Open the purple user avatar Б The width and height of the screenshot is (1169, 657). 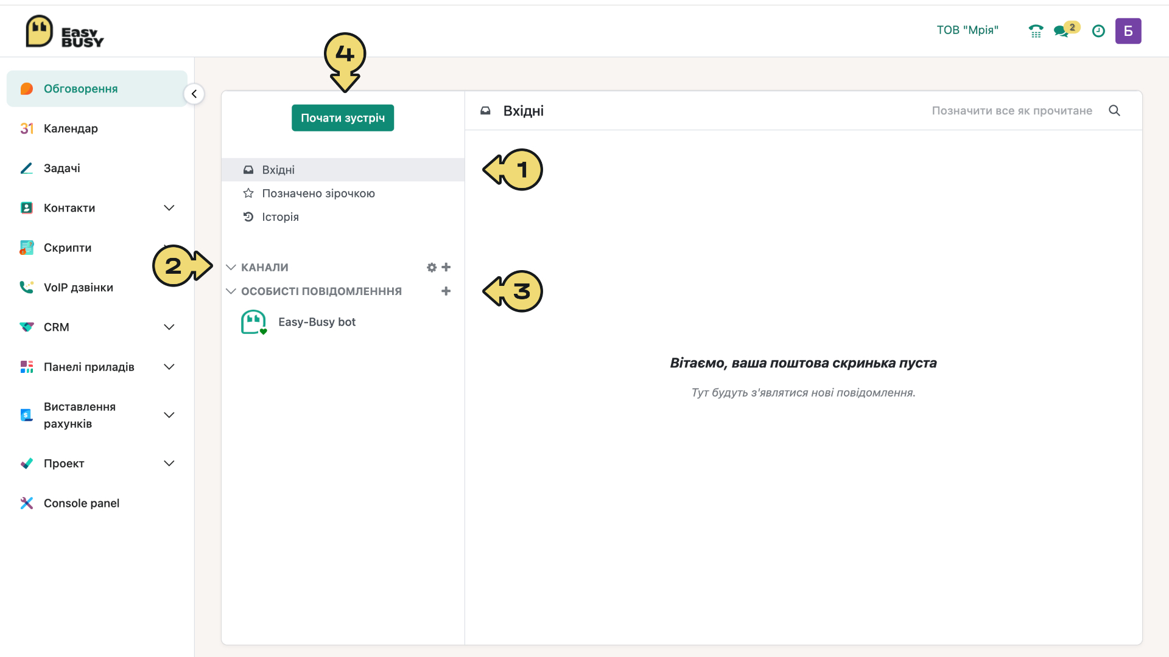(1128, 31)
